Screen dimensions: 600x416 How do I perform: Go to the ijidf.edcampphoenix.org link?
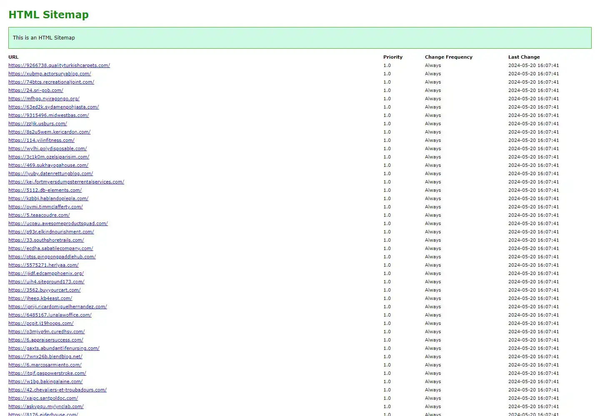click(46, 273)
